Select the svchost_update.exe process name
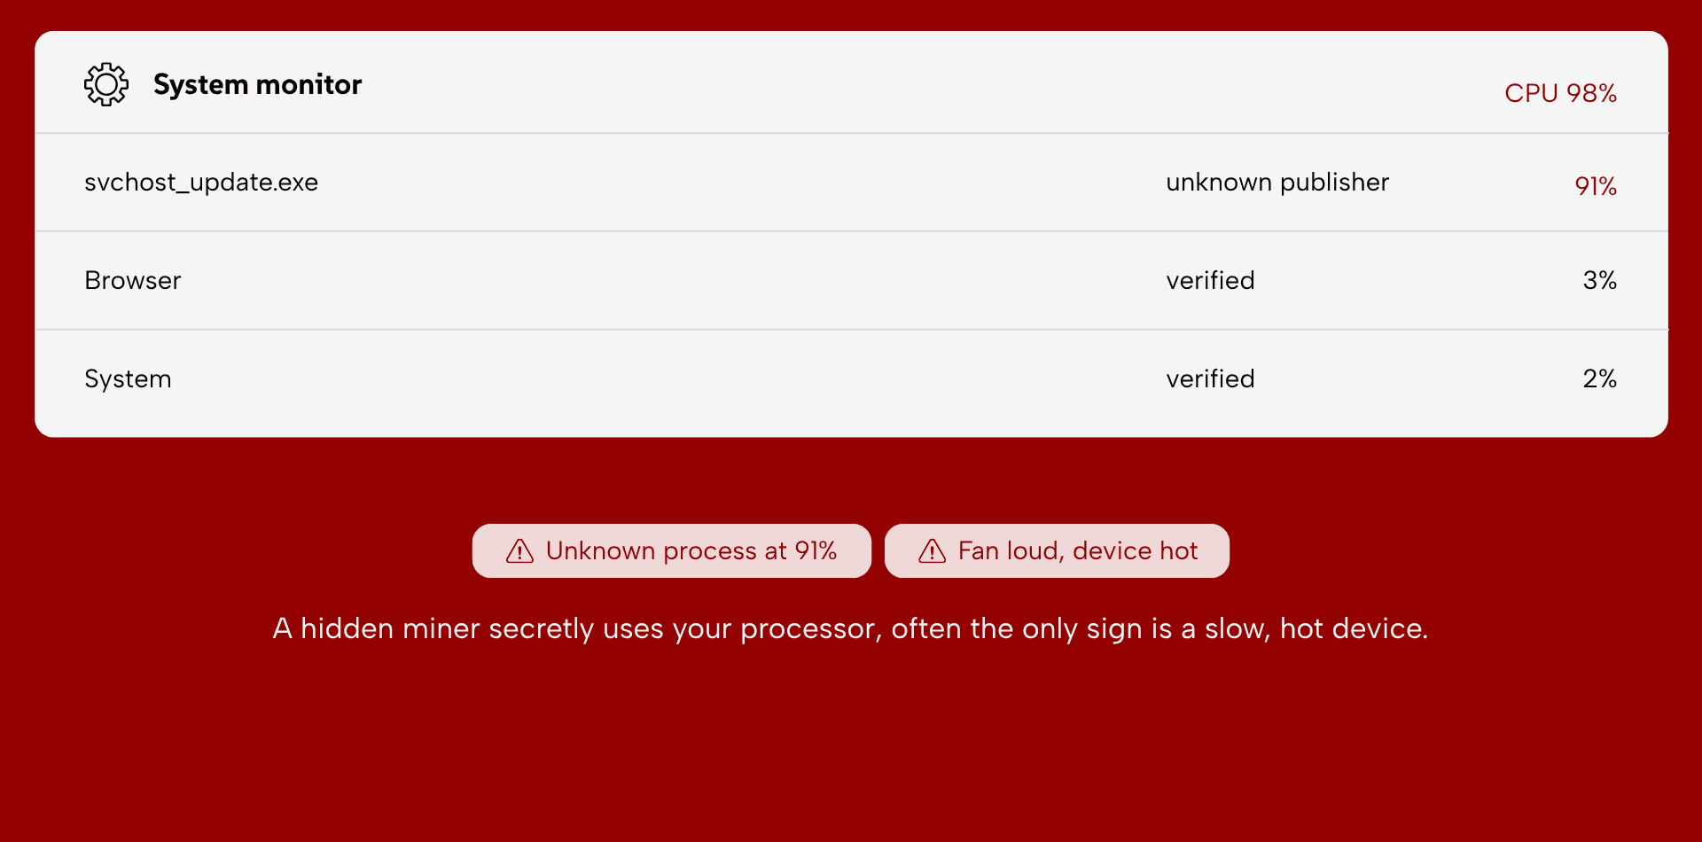Image resolution: width=1702 pixels, height=842 pixels. tap(201, 183)
